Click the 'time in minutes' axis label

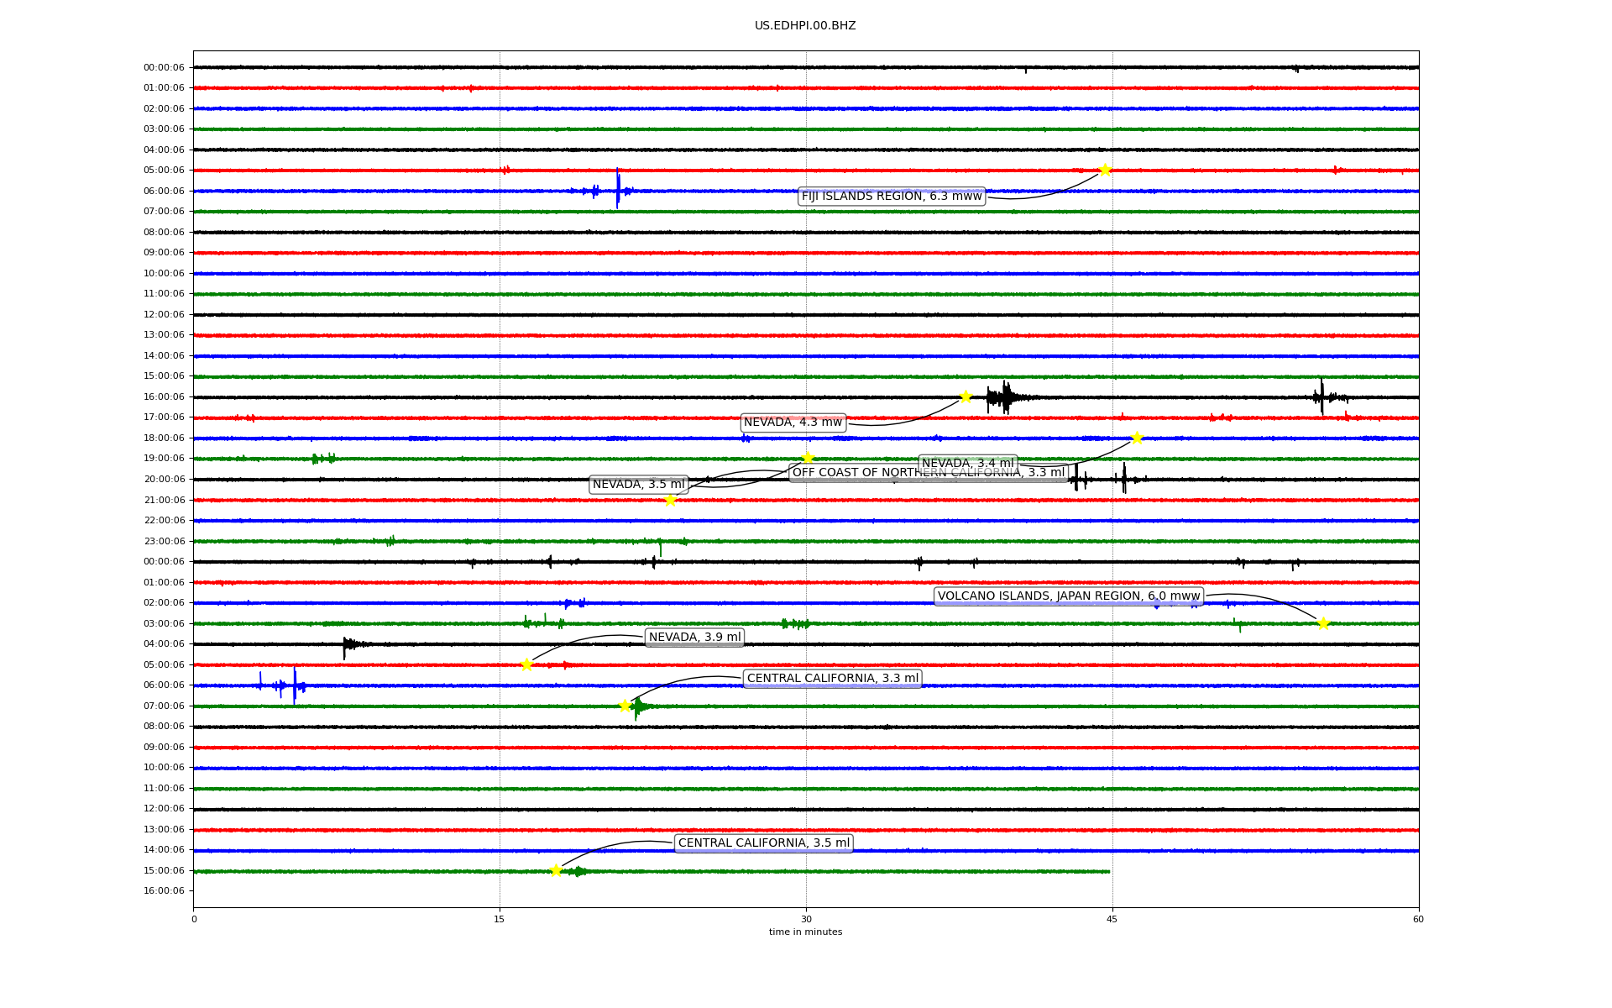coord(804,932)
